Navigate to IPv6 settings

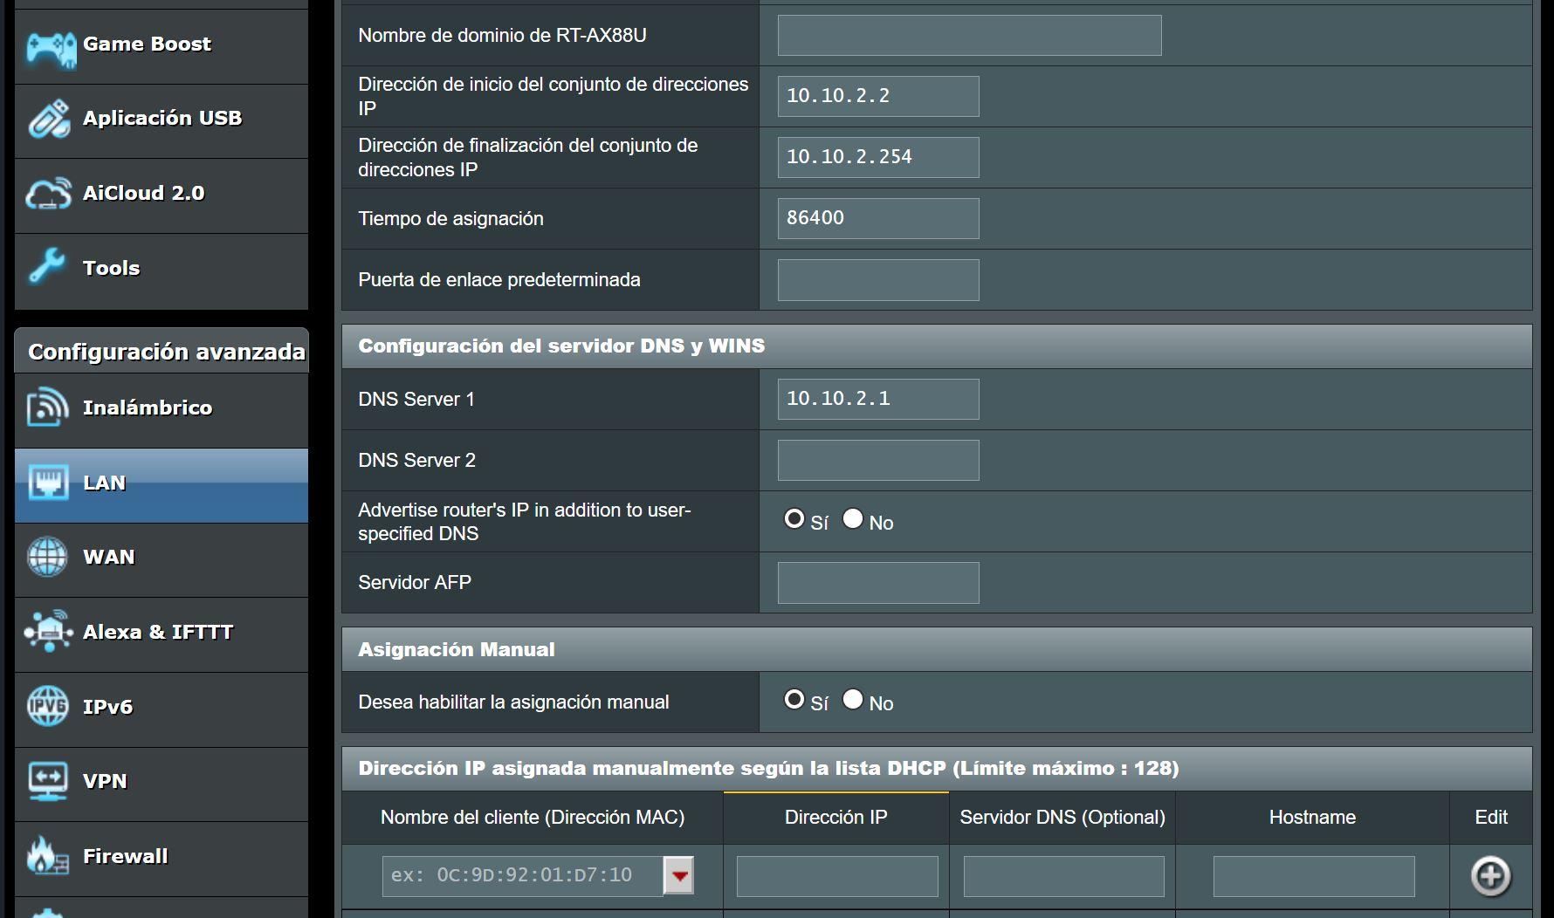tap(162, 710)
